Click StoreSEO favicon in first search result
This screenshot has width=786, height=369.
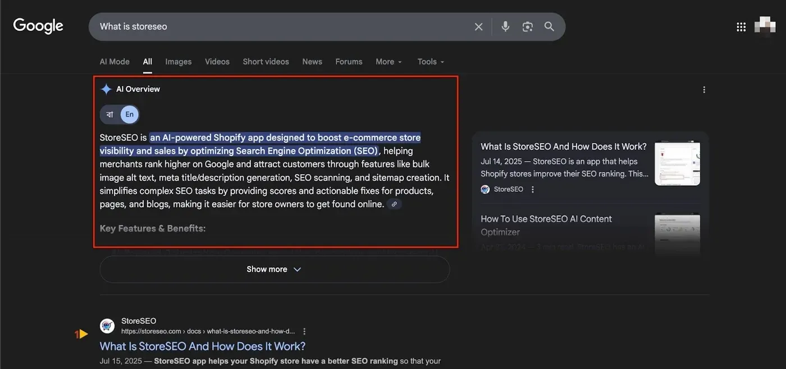(107, 326)
